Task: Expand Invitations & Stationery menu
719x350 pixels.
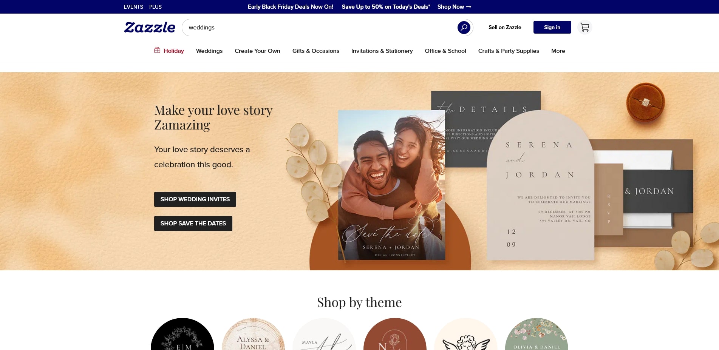Action: (382, 51)
